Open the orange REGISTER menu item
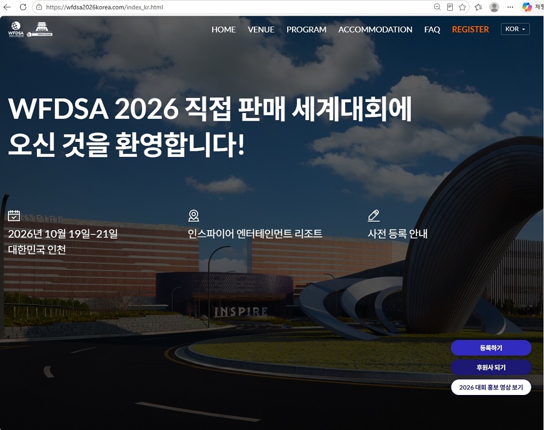 pos(470,30)
